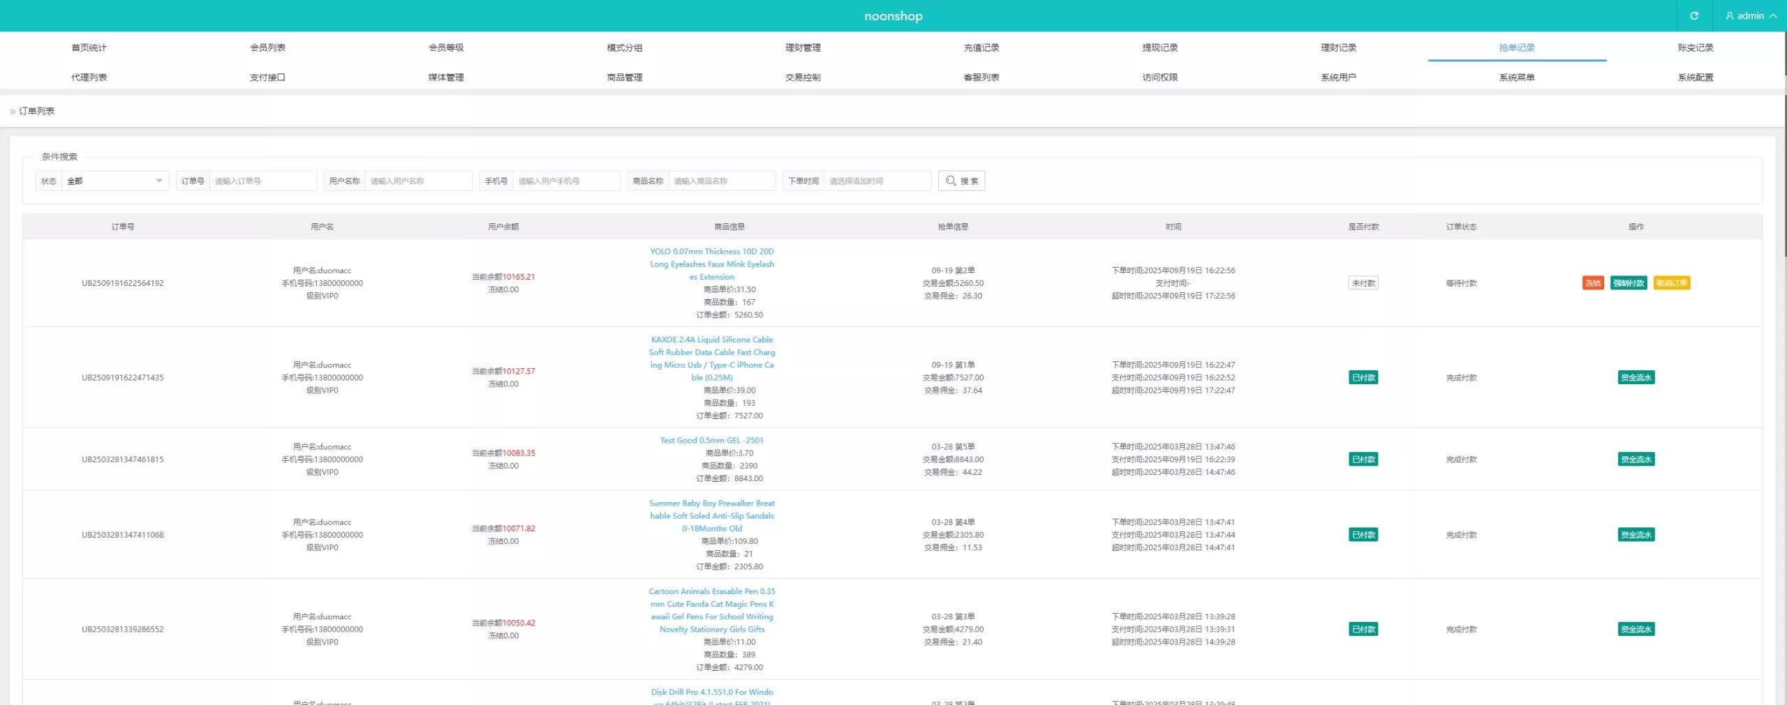The height and width of the screenshot is (705, 1787).
Task: Open the Test Good 0.5mm GEL -2501 link
Action: coord(712,441)
